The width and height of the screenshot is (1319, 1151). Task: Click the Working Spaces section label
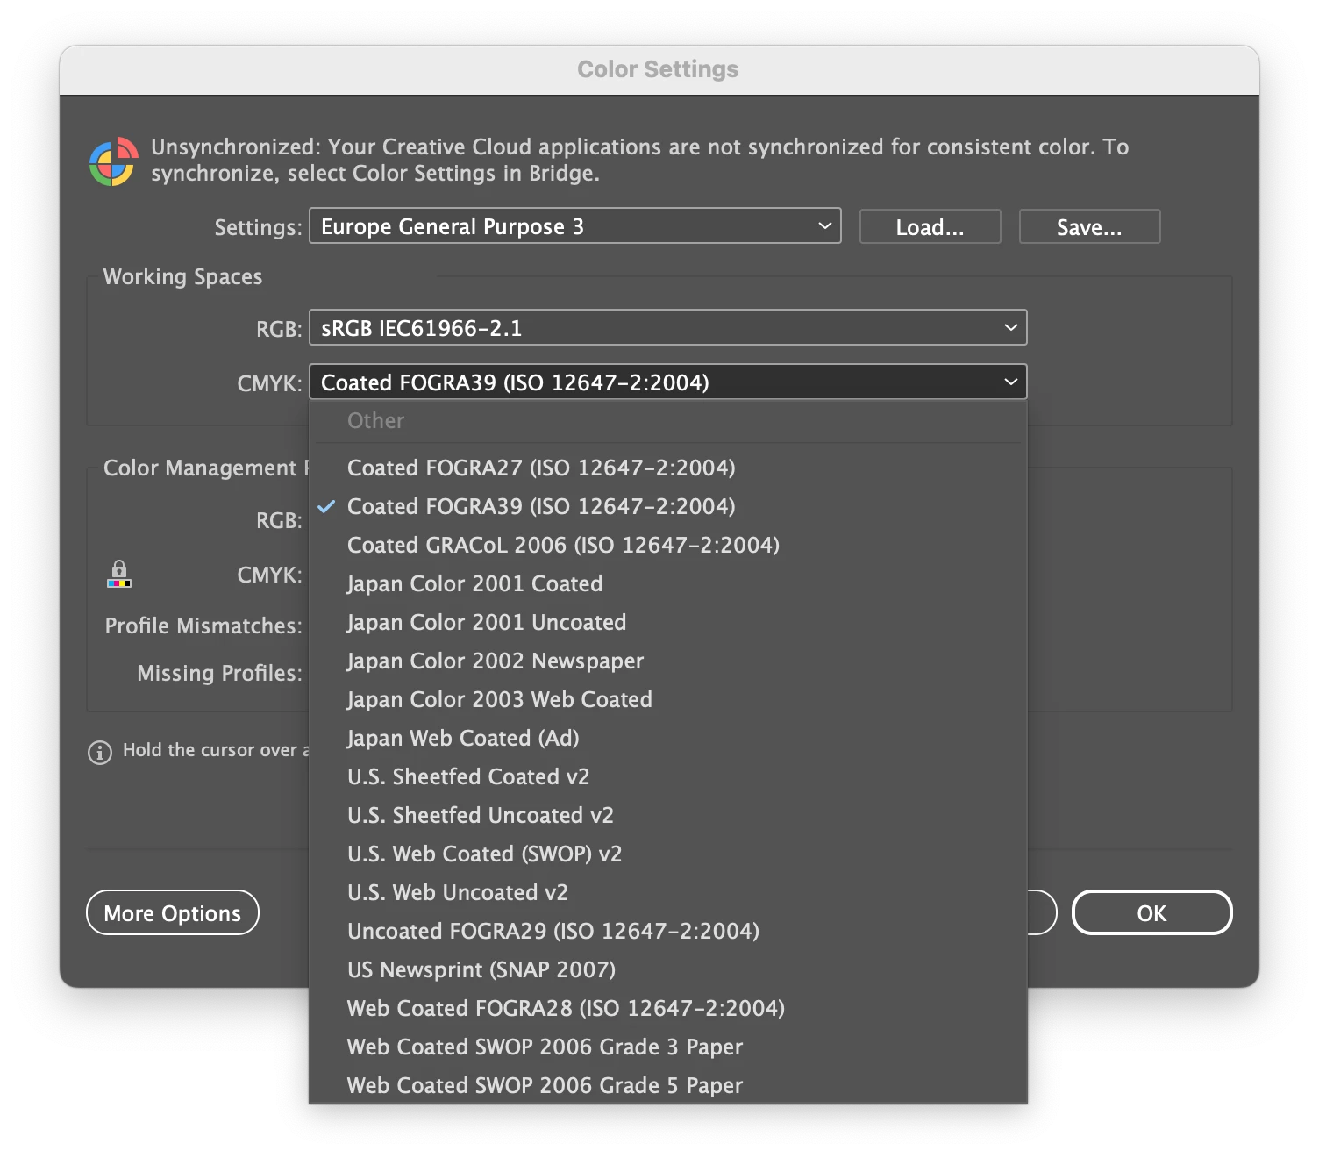(182, 277)
